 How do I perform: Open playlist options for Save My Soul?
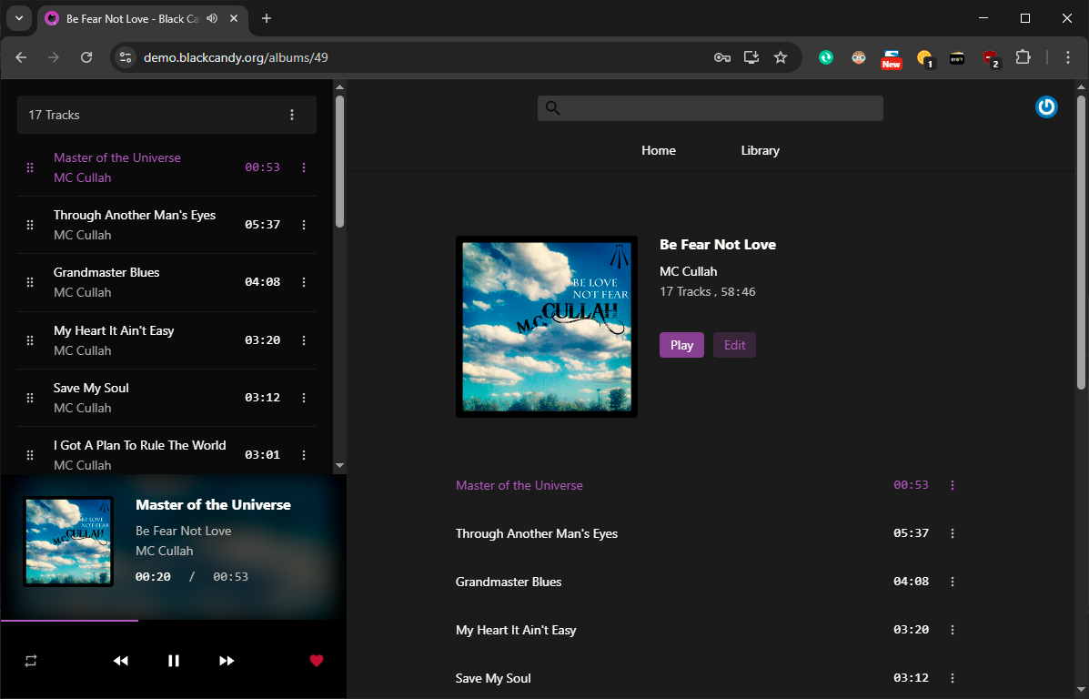click(304, 398)
